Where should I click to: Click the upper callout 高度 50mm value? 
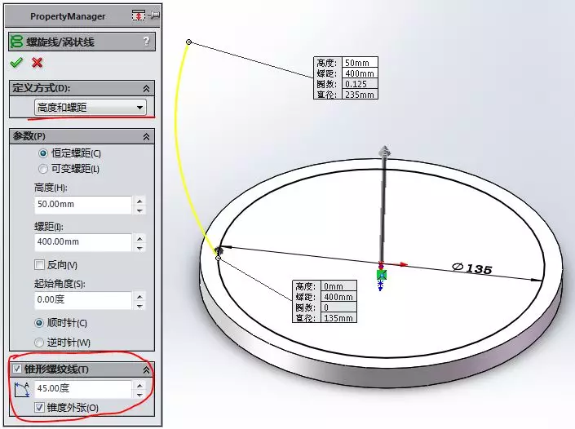(x=360, y=62)
